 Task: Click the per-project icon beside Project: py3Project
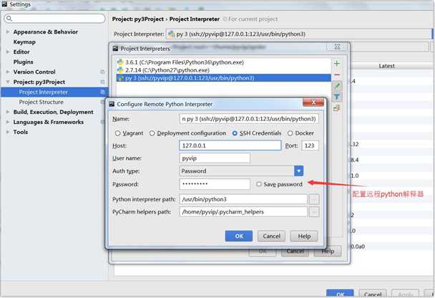102,82
